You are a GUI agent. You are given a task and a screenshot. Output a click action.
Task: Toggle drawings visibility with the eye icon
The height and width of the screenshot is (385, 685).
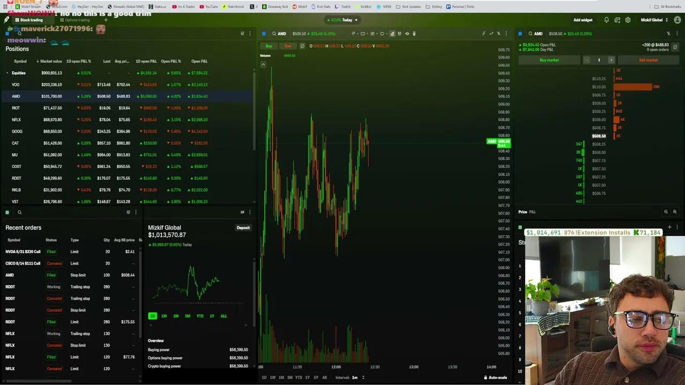pos(407,34)
